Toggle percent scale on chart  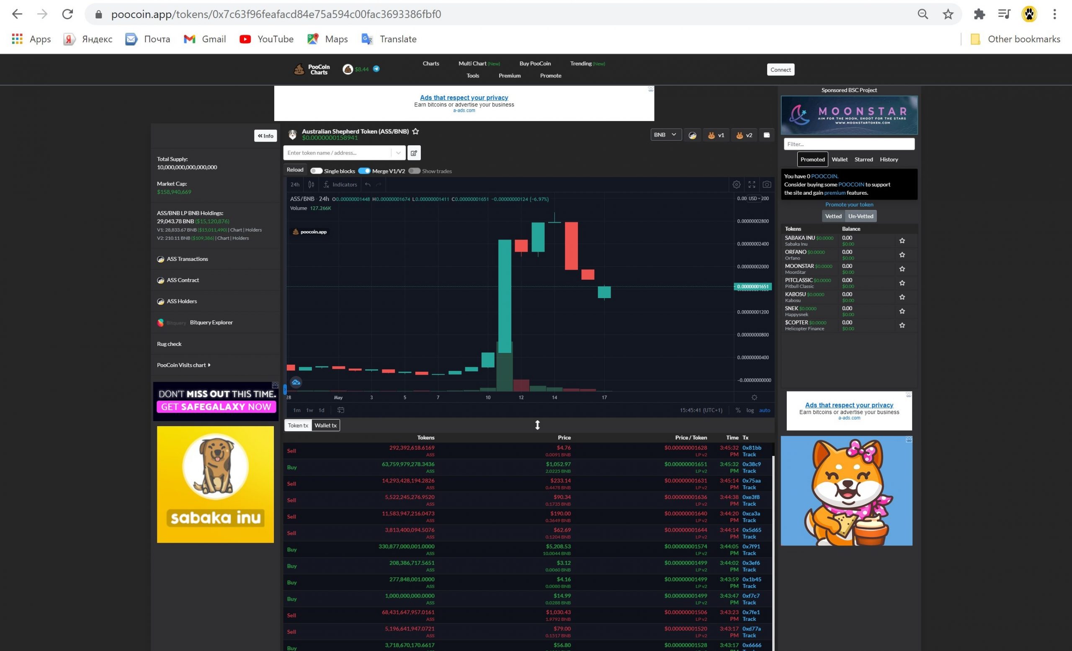[738, 410]
